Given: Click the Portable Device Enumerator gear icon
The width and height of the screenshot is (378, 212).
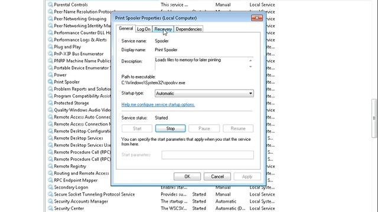Looking at the screenshot, I should click(x=50, y=68).
